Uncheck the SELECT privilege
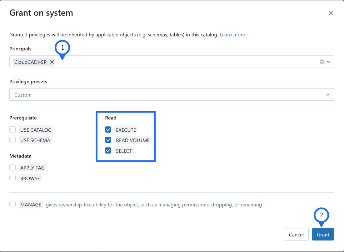The width and height of the screenshot is (344, 252). tap(108, 151)
